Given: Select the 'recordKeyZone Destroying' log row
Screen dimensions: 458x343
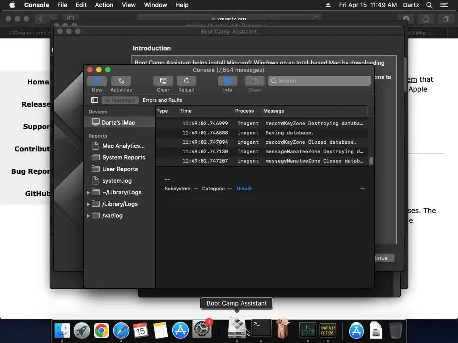Looking at the screenshot, I should tap(261, 123).
